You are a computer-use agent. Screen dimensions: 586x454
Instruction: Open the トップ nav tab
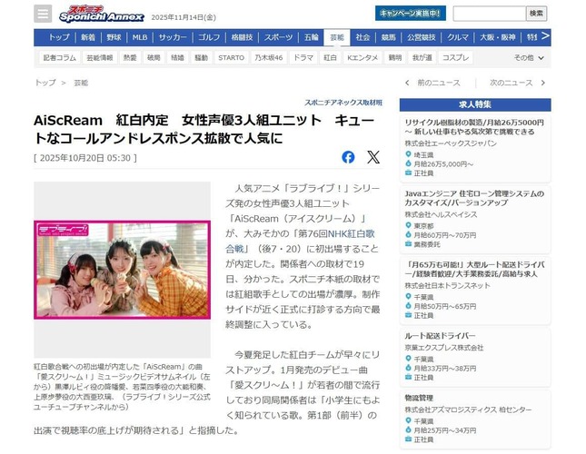59,37
